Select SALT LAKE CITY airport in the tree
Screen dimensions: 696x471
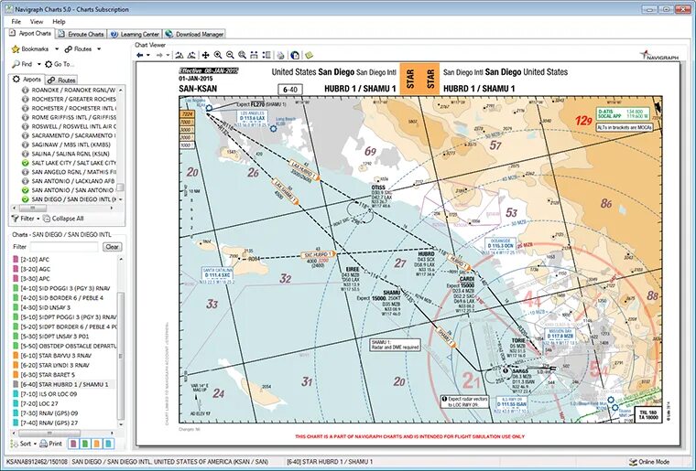(71, 163)
